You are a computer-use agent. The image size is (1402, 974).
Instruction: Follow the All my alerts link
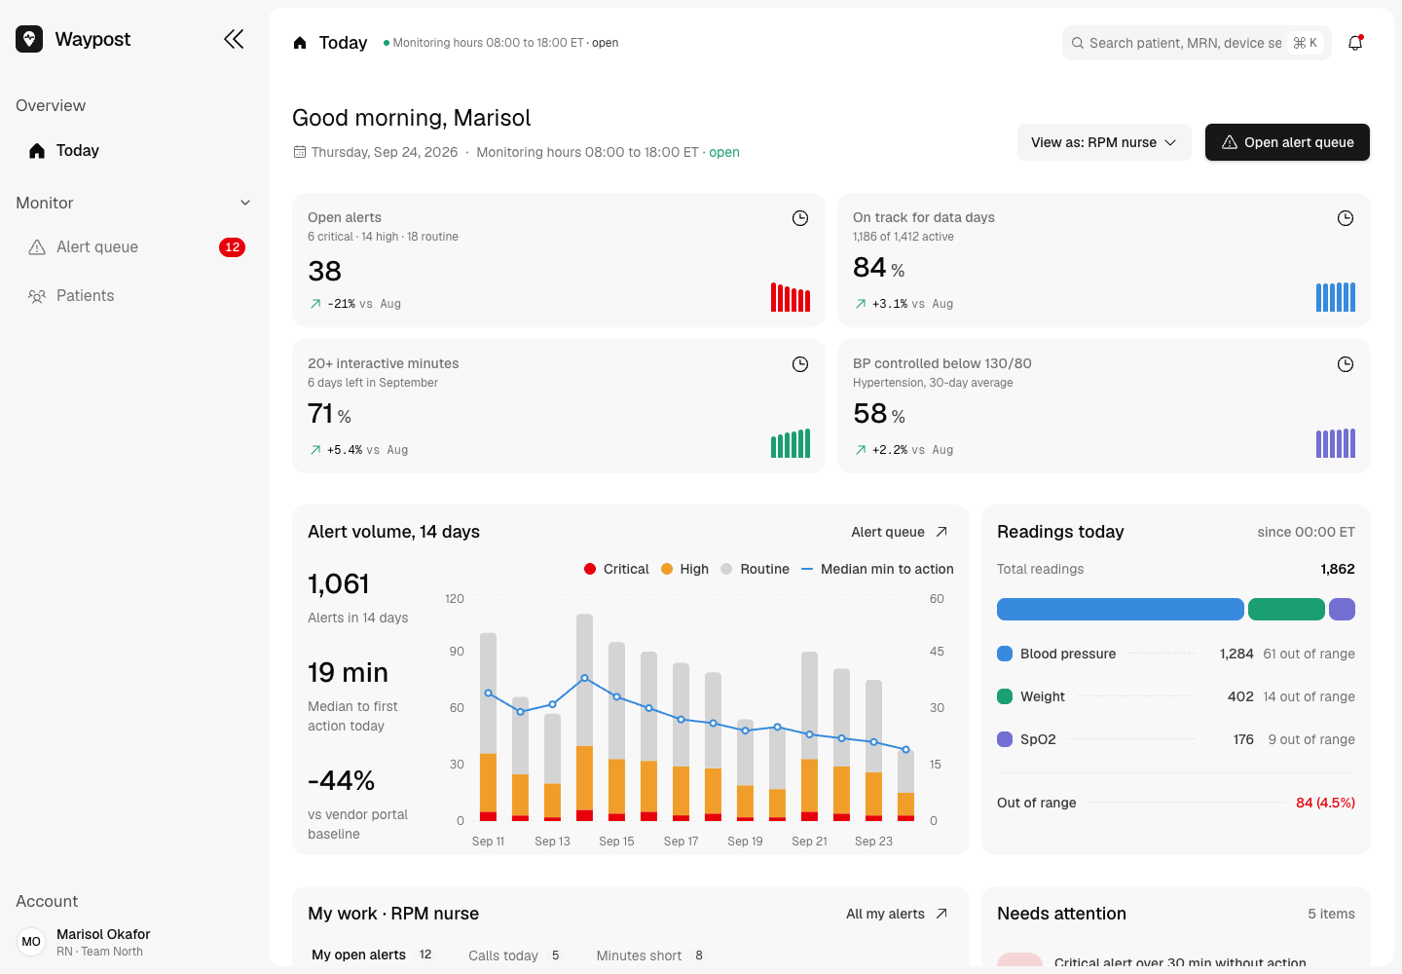coord(897,914)
